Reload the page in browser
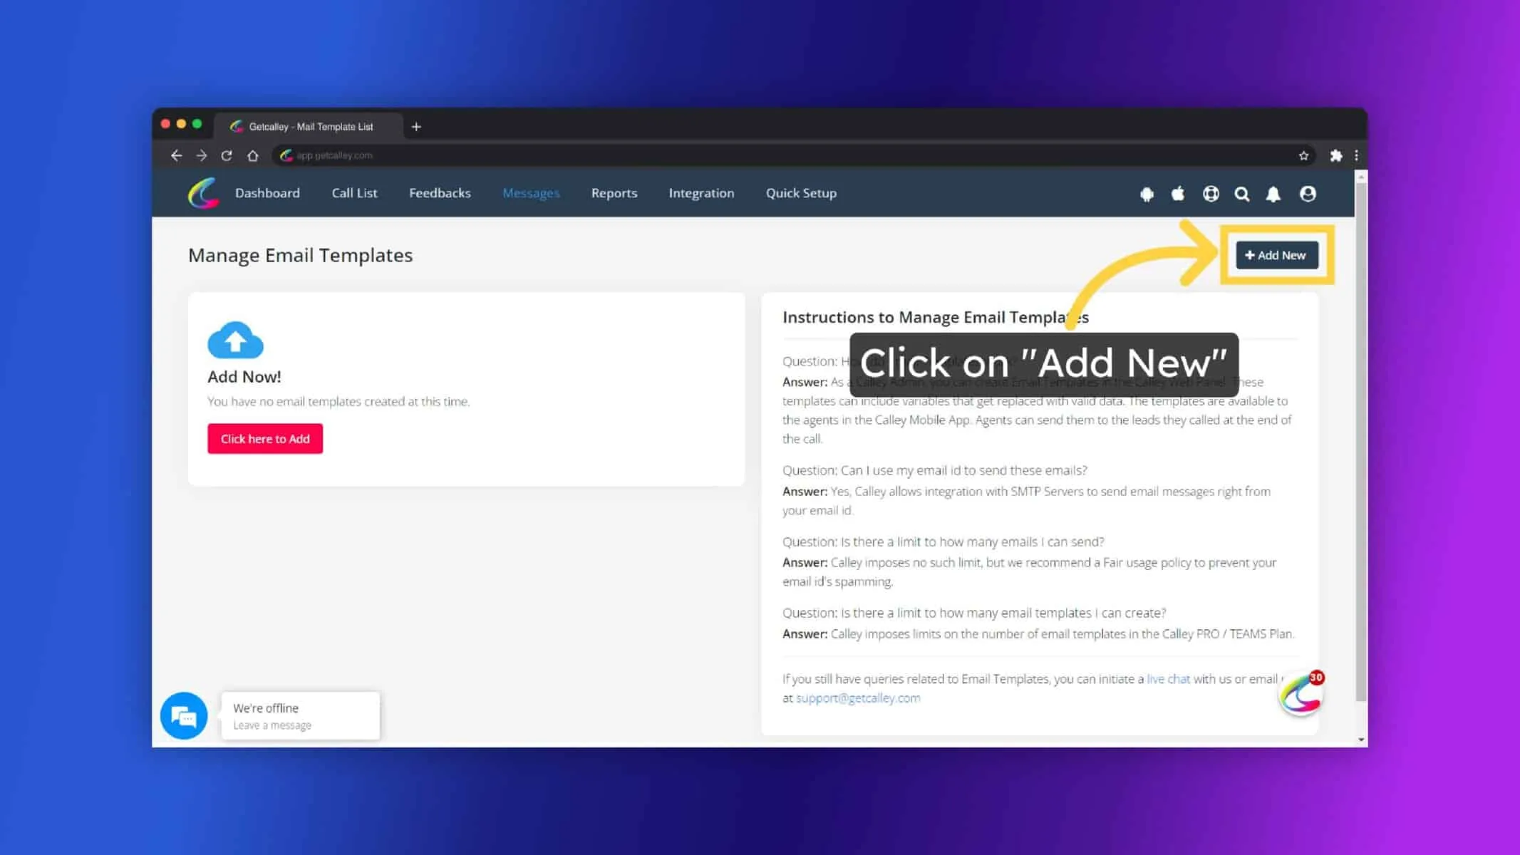Viewport: 1520px width, 855px height. click(x=227, y=155)
